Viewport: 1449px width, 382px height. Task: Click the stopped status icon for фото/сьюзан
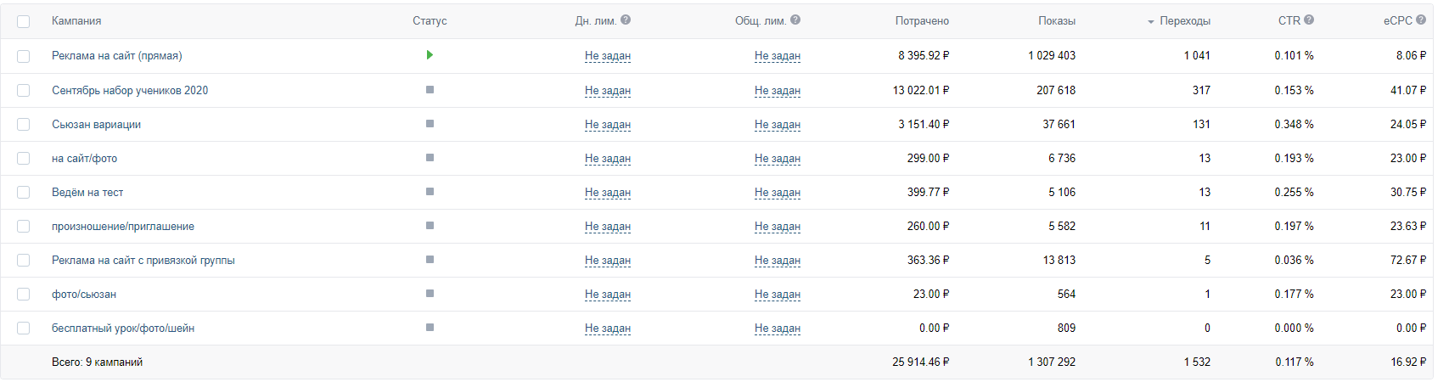pyautogui.click(x=430, y=293)
